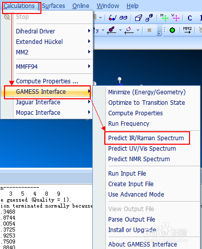This screenshot has width=202, height=249.
Task: Select Minimize (Energy/Geometry)
Action: pyautogui.click(x=147, y=92)
